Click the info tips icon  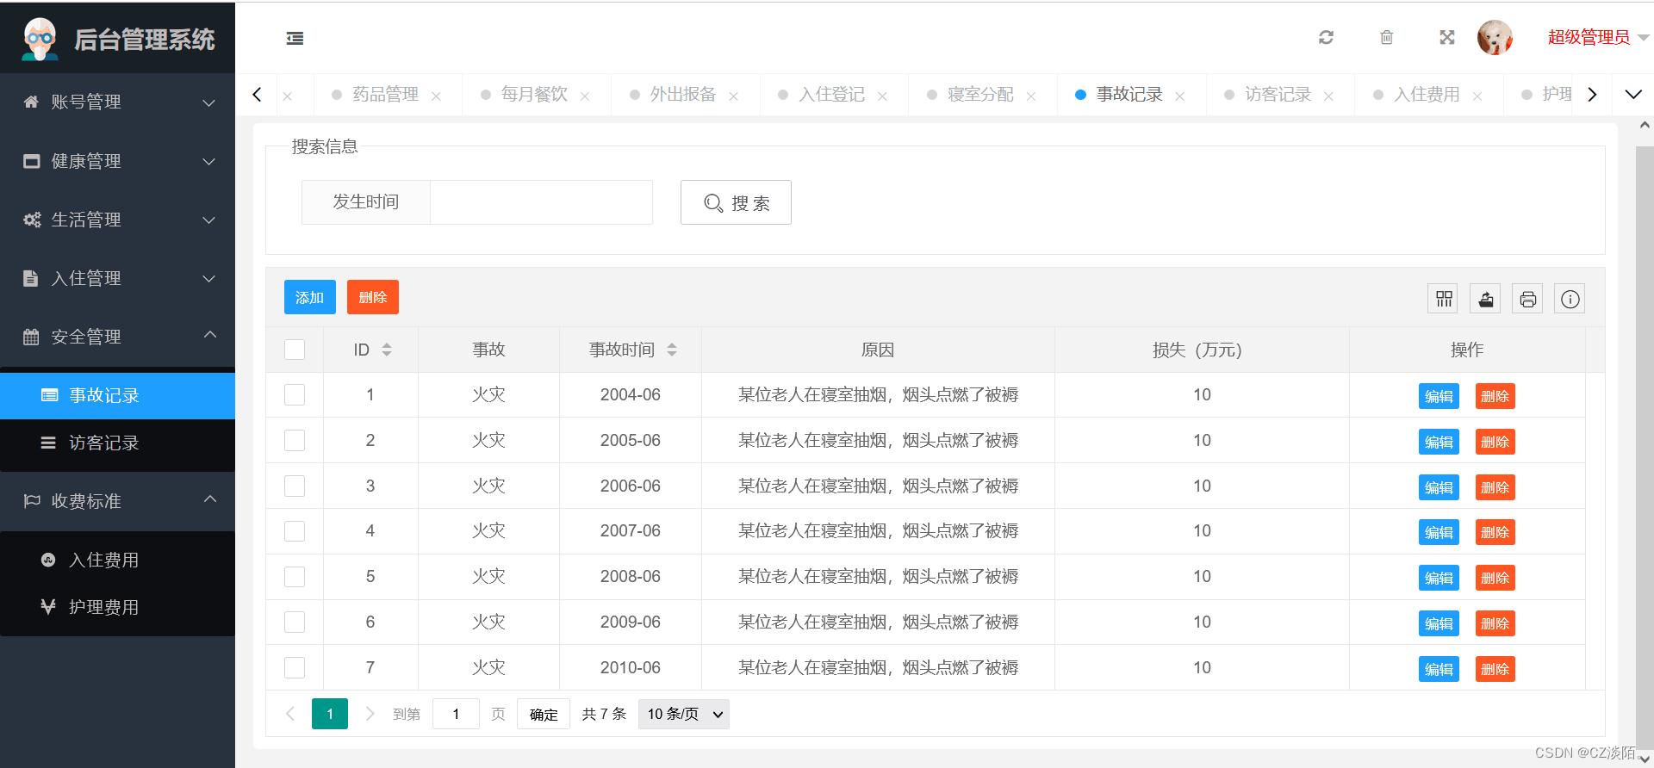click(x=1570, y=299)
